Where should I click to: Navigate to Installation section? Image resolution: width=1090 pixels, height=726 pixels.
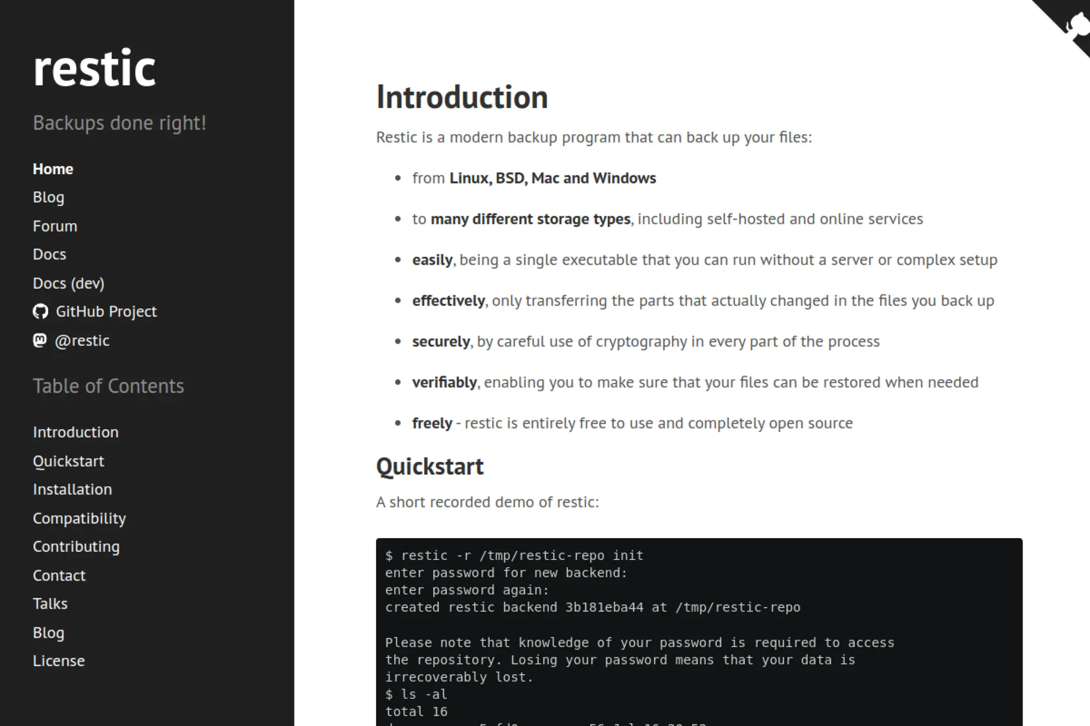coord(72,489)
